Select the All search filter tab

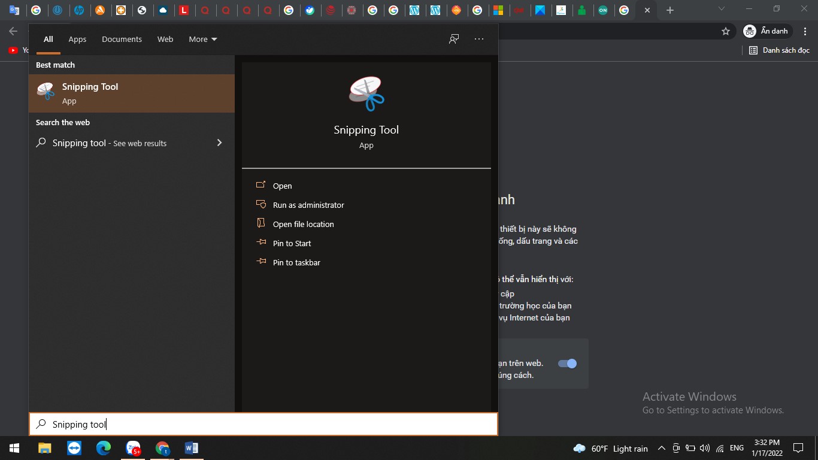point(49,39)
